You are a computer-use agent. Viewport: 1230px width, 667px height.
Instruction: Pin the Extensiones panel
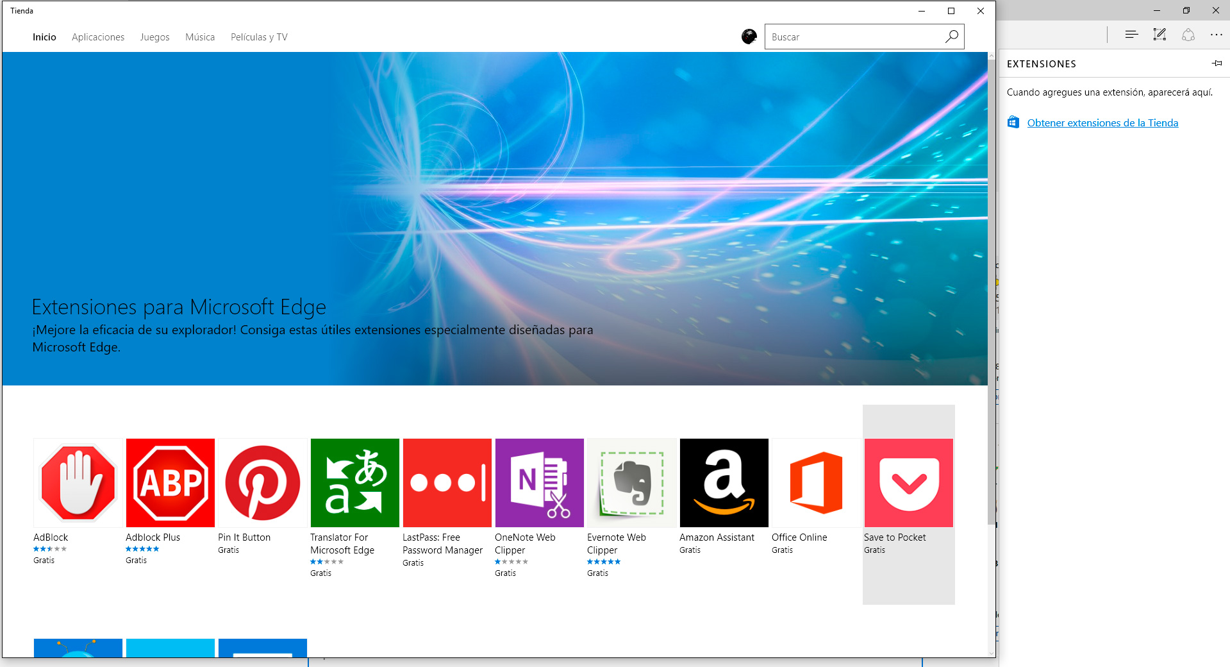pos(1217,63)
